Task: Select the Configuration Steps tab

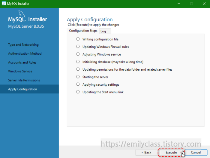Action: click(83, 31)
